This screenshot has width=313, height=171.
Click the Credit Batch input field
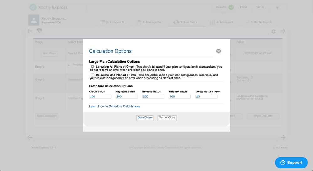pyautogui.click(x=100, y=96)
